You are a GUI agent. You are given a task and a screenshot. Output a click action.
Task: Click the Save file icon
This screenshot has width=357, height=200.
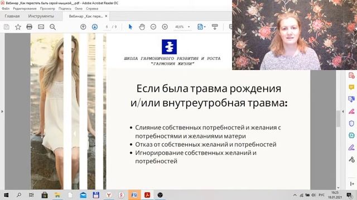coord(7,27)
